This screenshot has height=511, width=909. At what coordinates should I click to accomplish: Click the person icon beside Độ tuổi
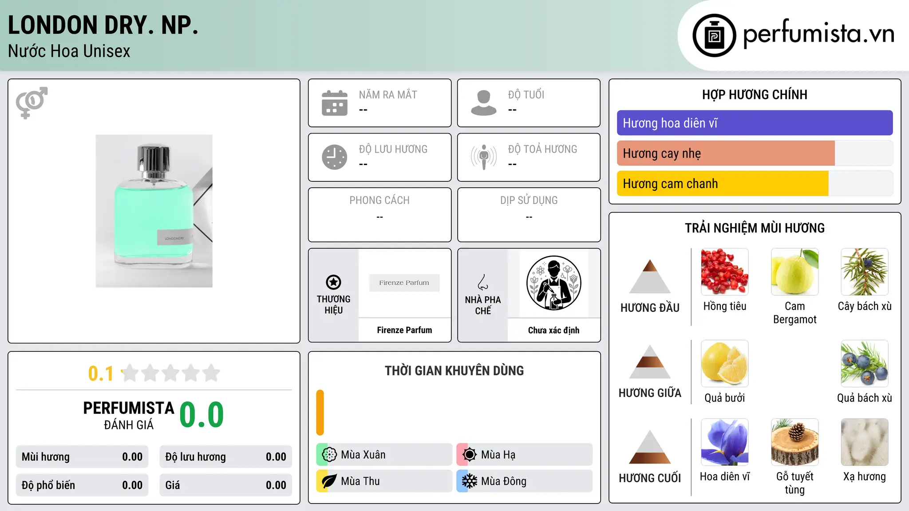click(483, 103)
